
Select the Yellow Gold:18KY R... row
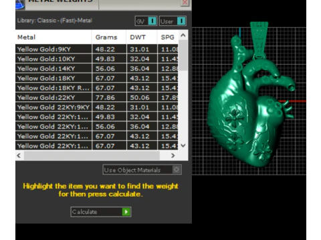point(97,88)
